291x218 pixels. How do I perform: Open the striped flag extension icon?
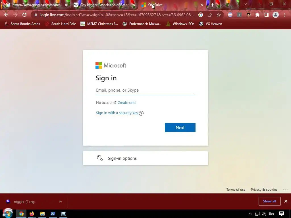coord(230,15)
